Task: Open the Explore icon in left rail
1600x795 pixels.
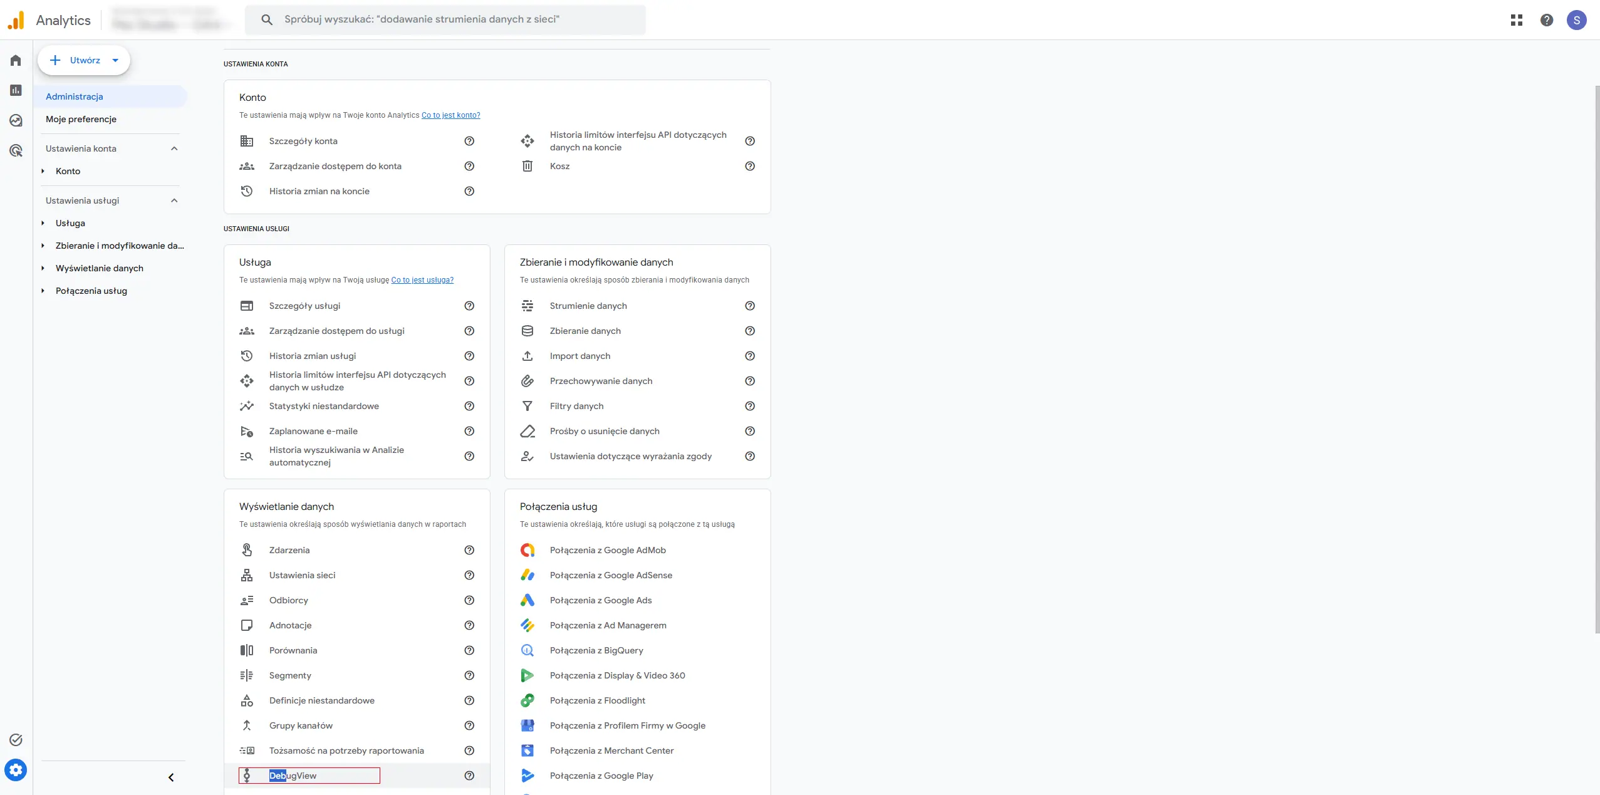Action: tap(16, 120)
